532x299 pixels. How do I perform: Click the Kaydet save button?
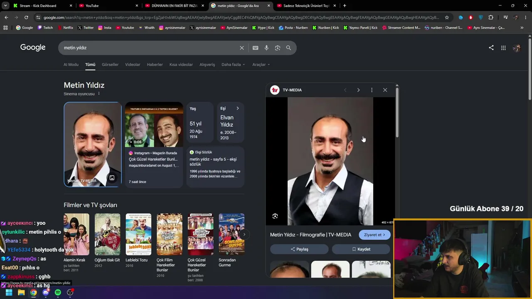coord(361,249)
